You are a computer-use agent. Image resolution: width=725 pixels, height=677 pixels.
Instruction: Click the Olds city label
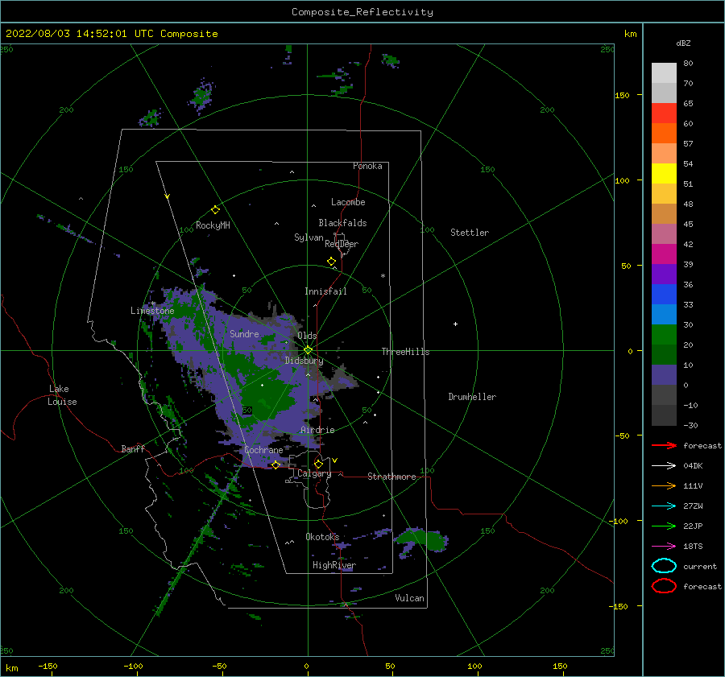coord(307,336)
